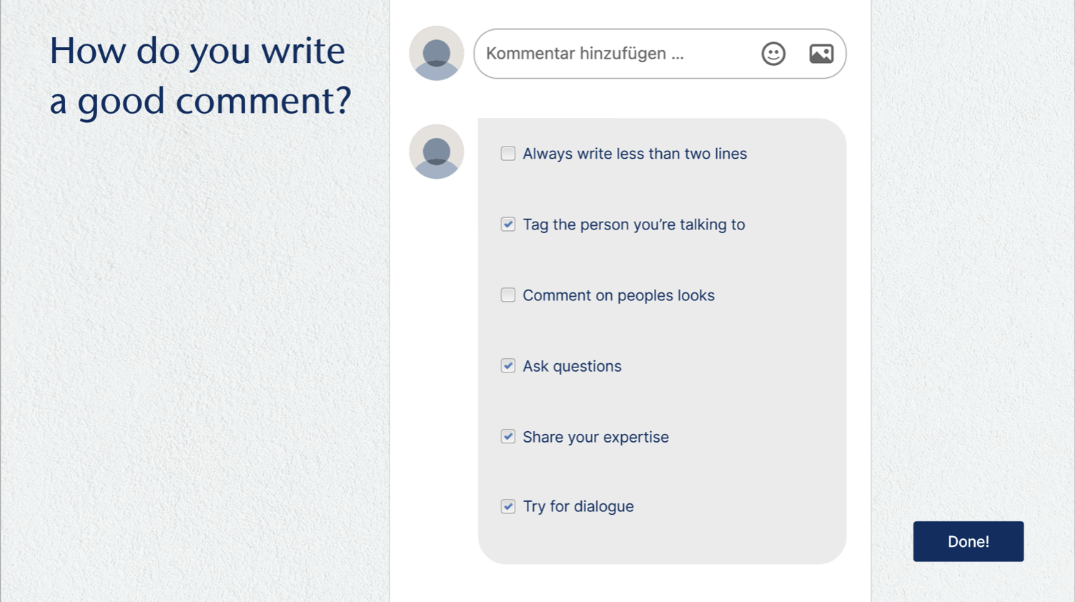Click the insert image icon
1075x602 pixels.
point(821,54)
